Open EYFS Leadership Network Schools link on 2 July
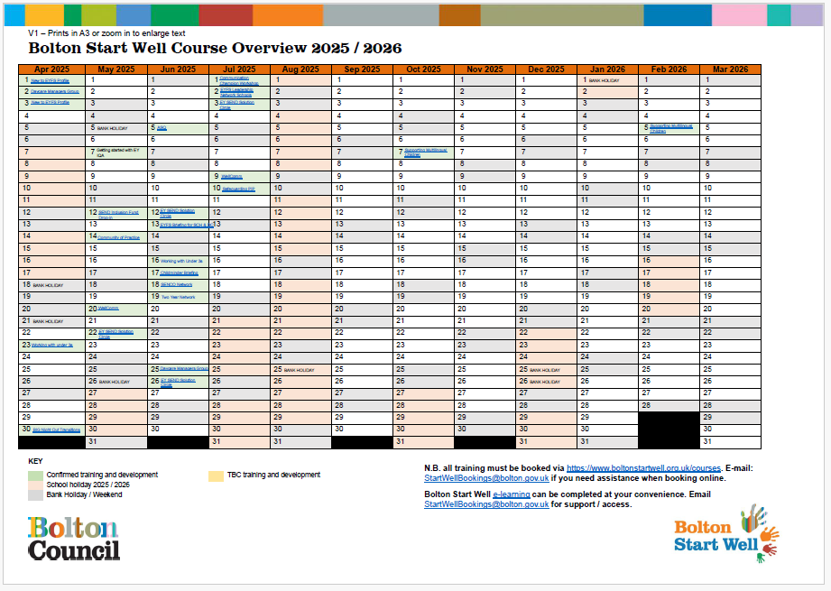The width and height of the screenshot is (831, 591). [x=236, y=93]
